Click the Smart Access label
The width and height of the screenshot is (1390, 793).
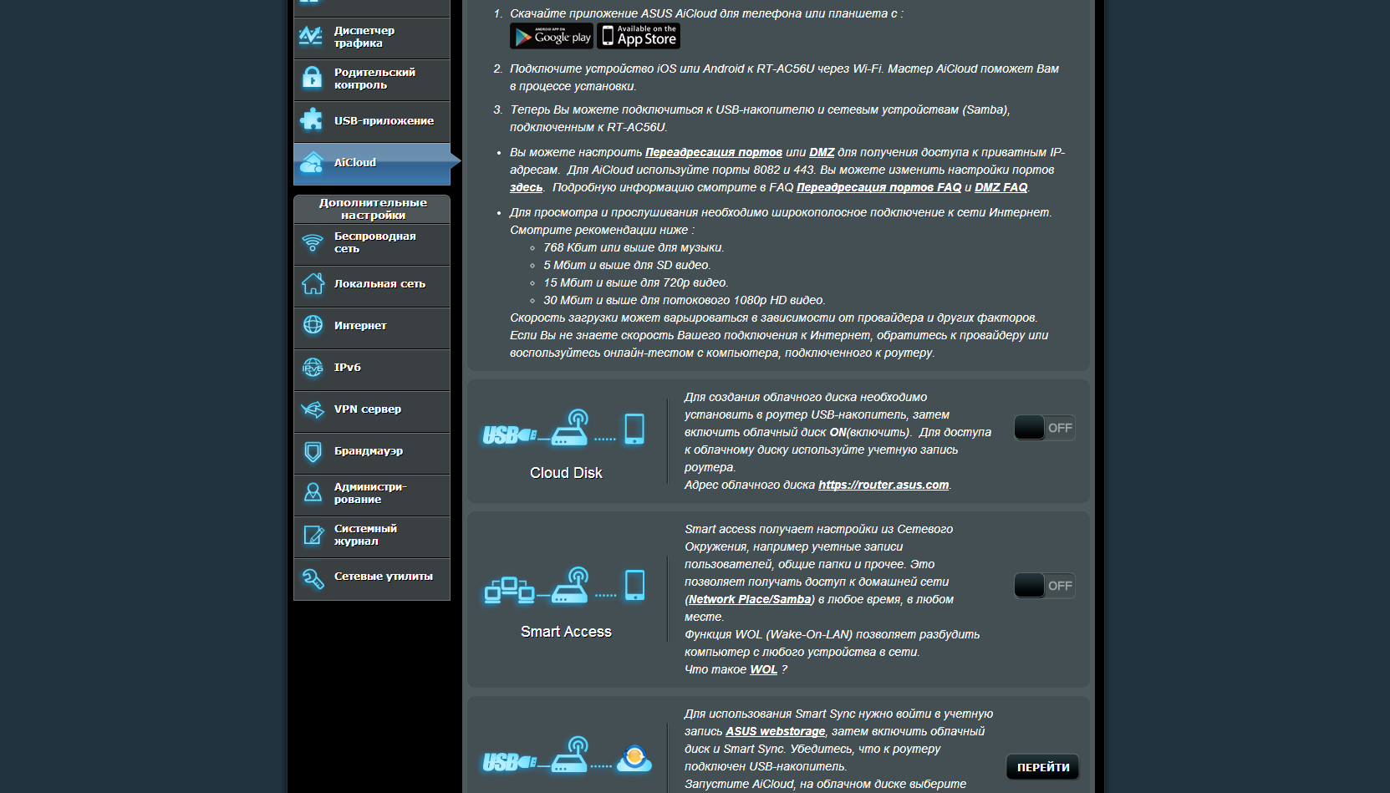coord(566,632)
